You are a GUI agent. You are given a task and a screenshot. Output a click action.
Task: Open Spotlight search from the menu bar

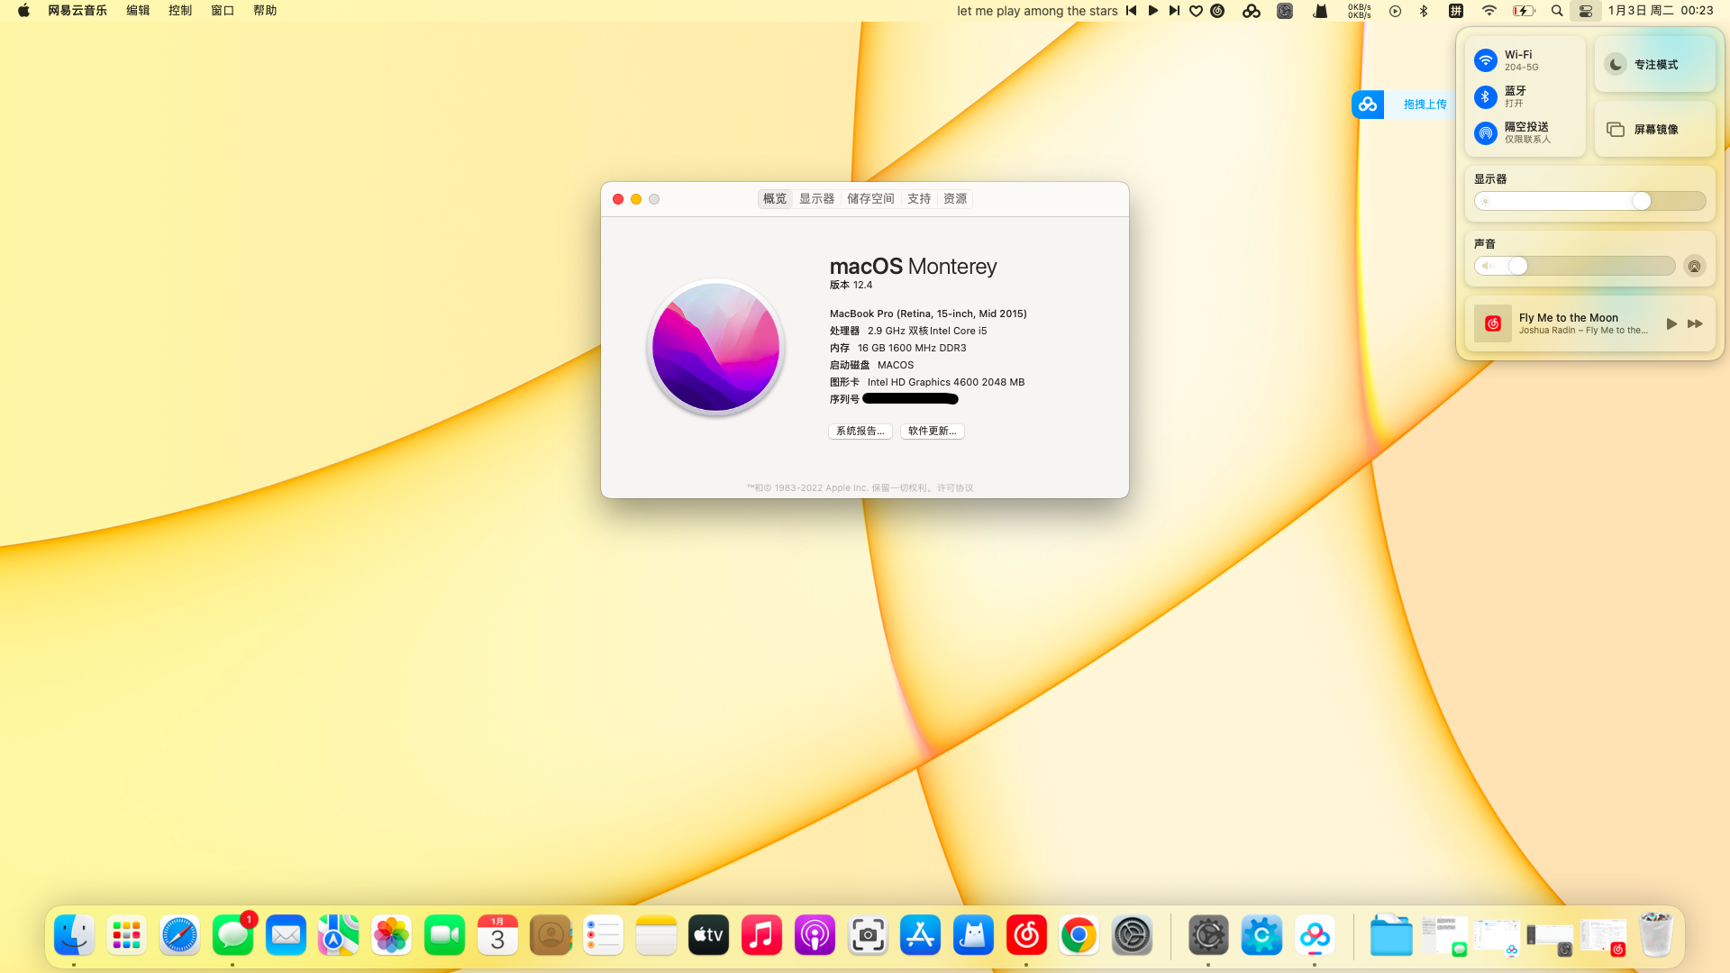(x=1556, y=11)
